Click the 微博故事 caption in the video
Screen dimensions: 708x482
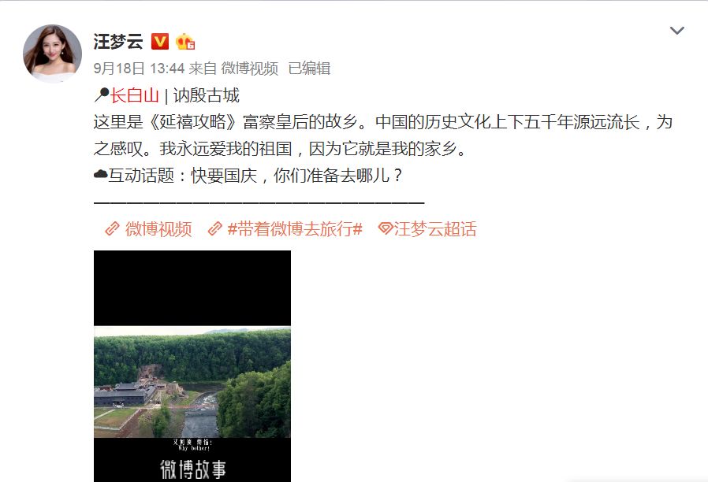point(193,469)
